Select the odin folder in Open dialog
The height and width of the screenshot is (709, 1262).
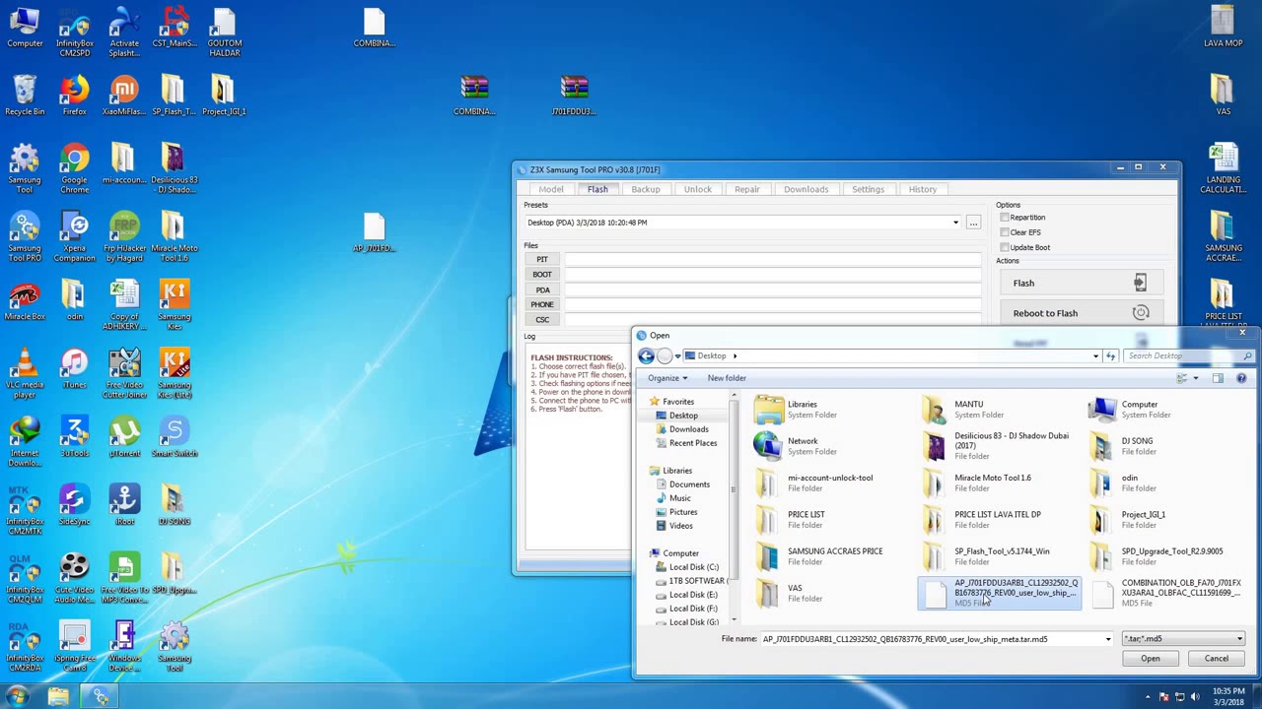click(1129, 483)
